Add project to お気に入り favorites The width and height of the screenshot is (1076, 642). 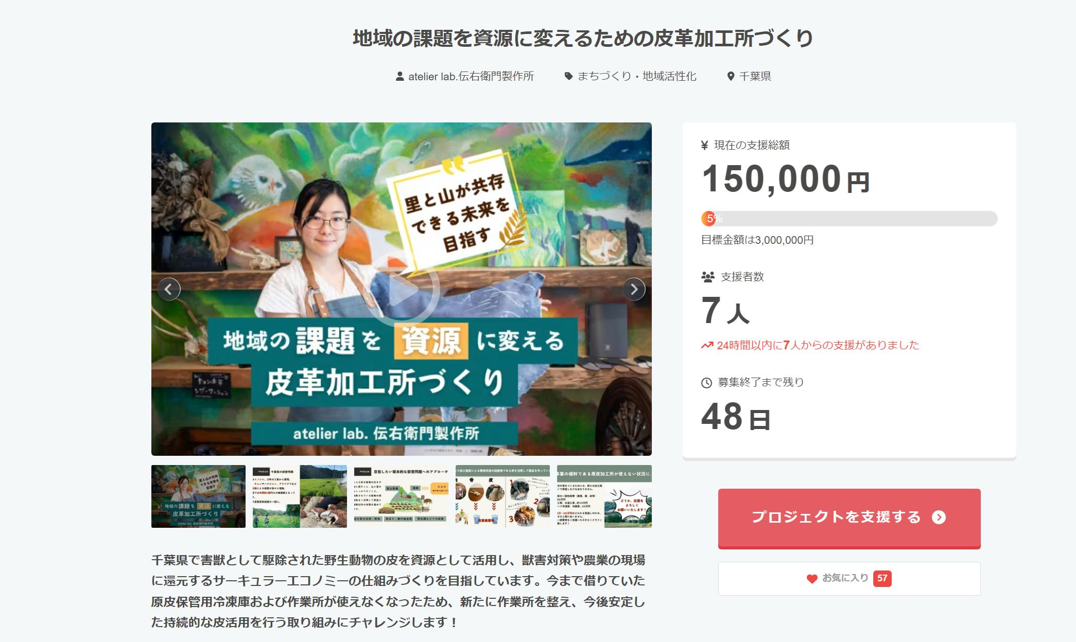click(849, 579)
